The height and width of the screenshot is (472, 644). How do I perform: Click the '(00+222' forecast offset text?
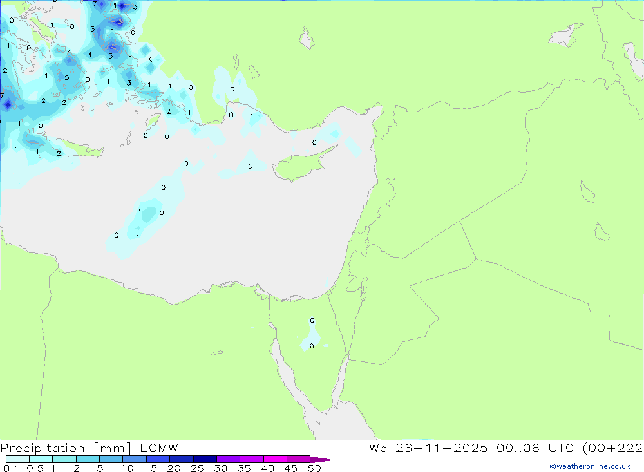coord(612,448)
